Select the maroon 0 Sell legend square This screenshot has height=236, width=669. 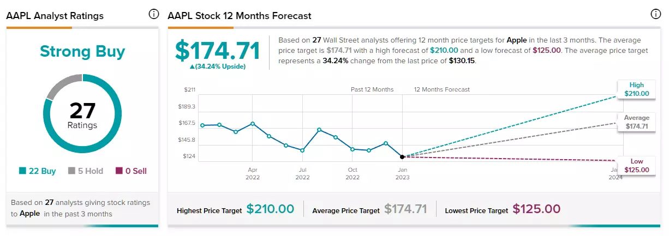point(120,171)
